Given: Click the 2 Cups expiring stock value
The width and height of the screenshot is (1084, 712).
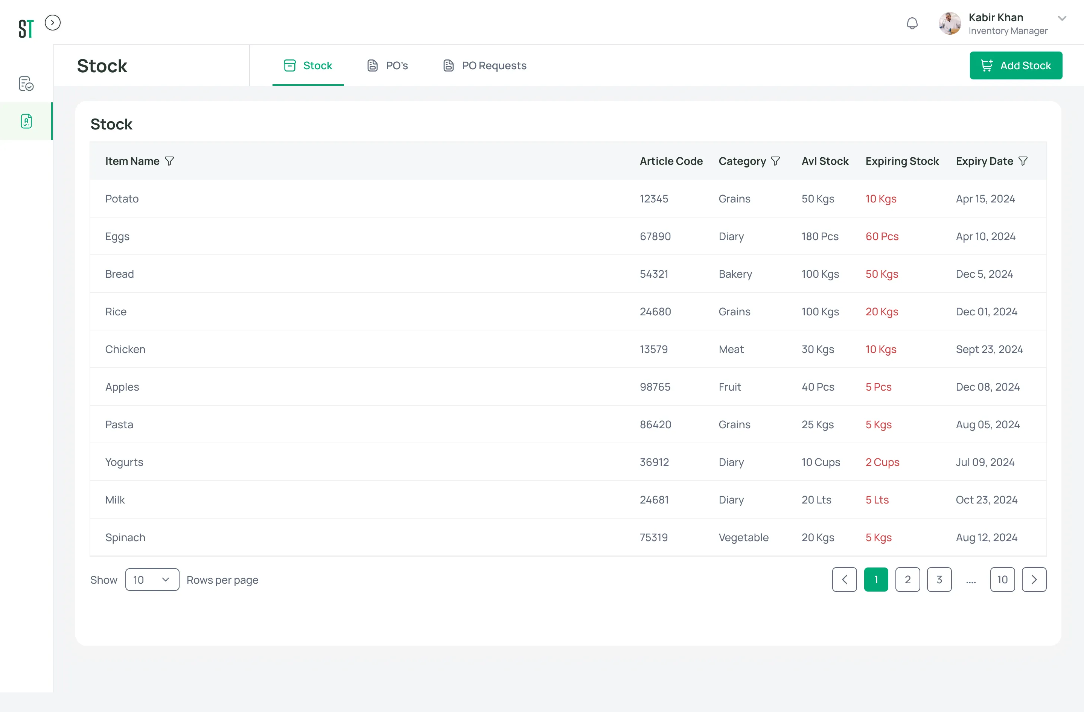Looking at the screenshot, I should 882,462.
